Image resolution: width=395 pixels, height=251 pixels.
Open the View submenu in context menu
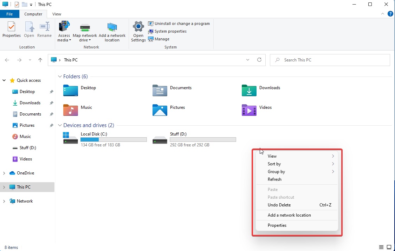click(297, 156)
